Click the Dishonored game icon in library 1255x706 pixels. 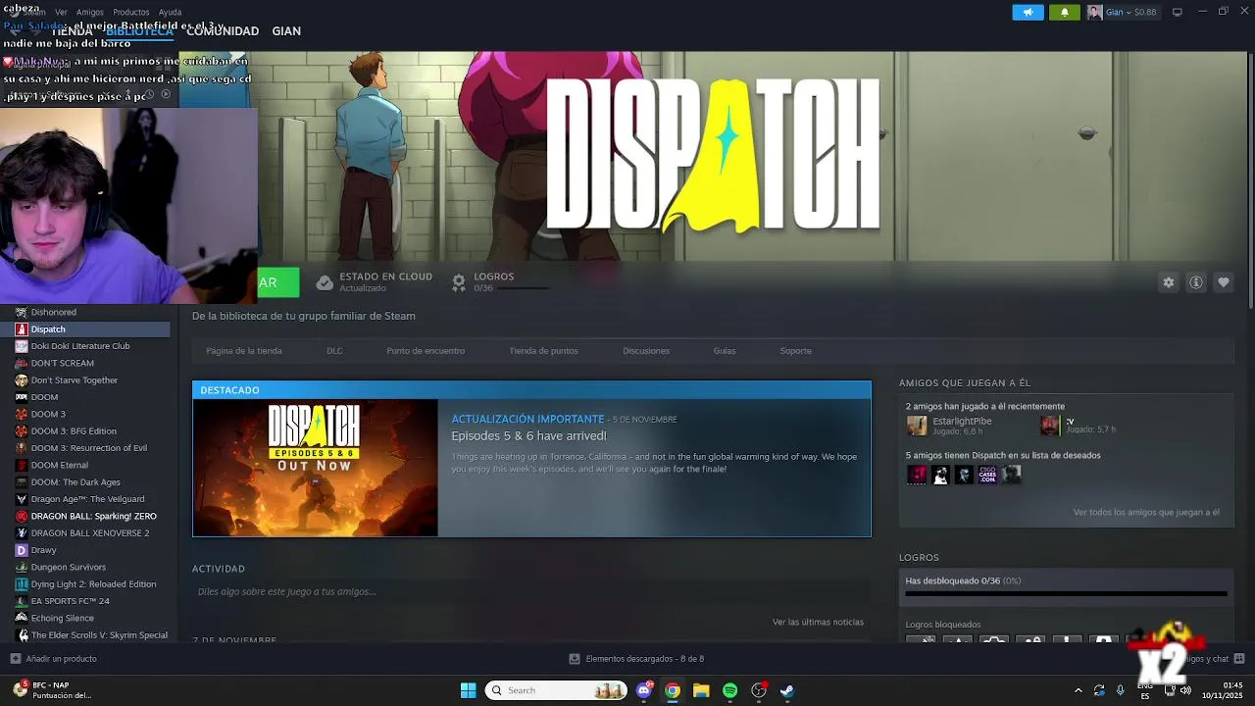pyautogui.click(x=22, y=312)
